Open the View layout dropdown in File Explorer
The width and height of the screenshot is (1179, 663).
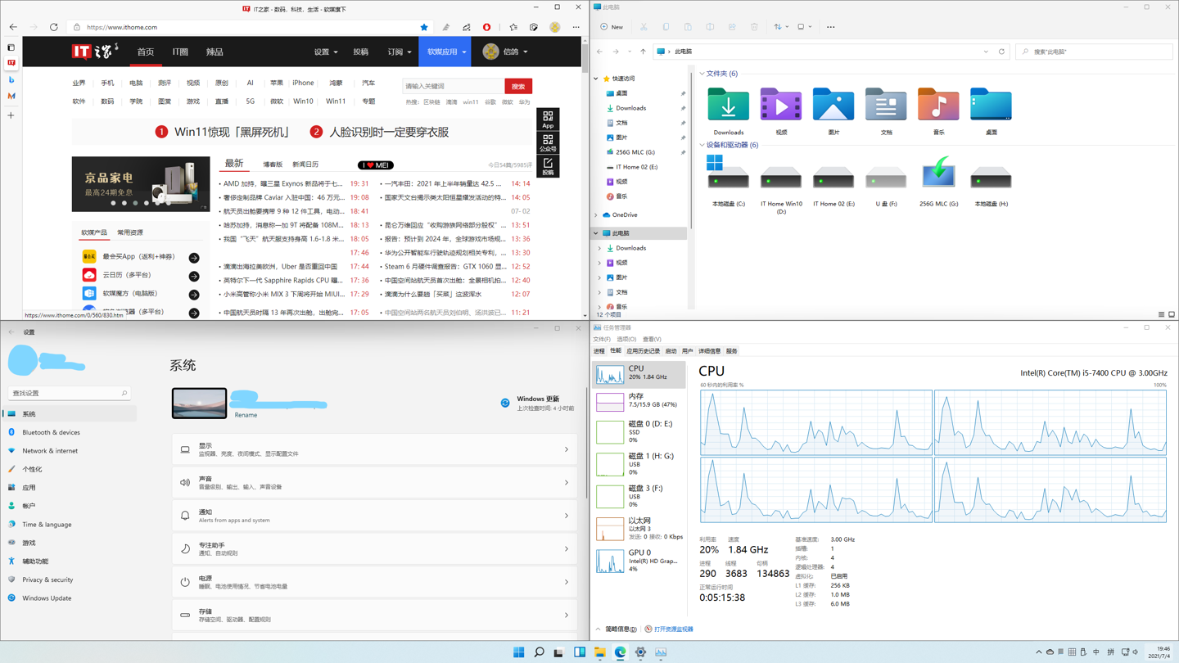coord(804,27)
